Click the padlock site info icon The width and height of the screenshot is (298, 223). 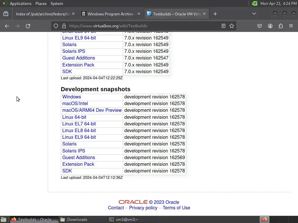coord(64,26)
